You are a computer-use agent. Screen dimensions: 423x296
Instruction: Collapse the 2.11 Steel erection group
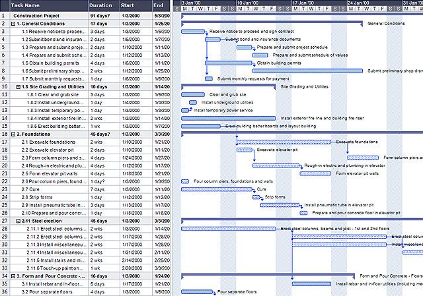(x=18, y=221)
